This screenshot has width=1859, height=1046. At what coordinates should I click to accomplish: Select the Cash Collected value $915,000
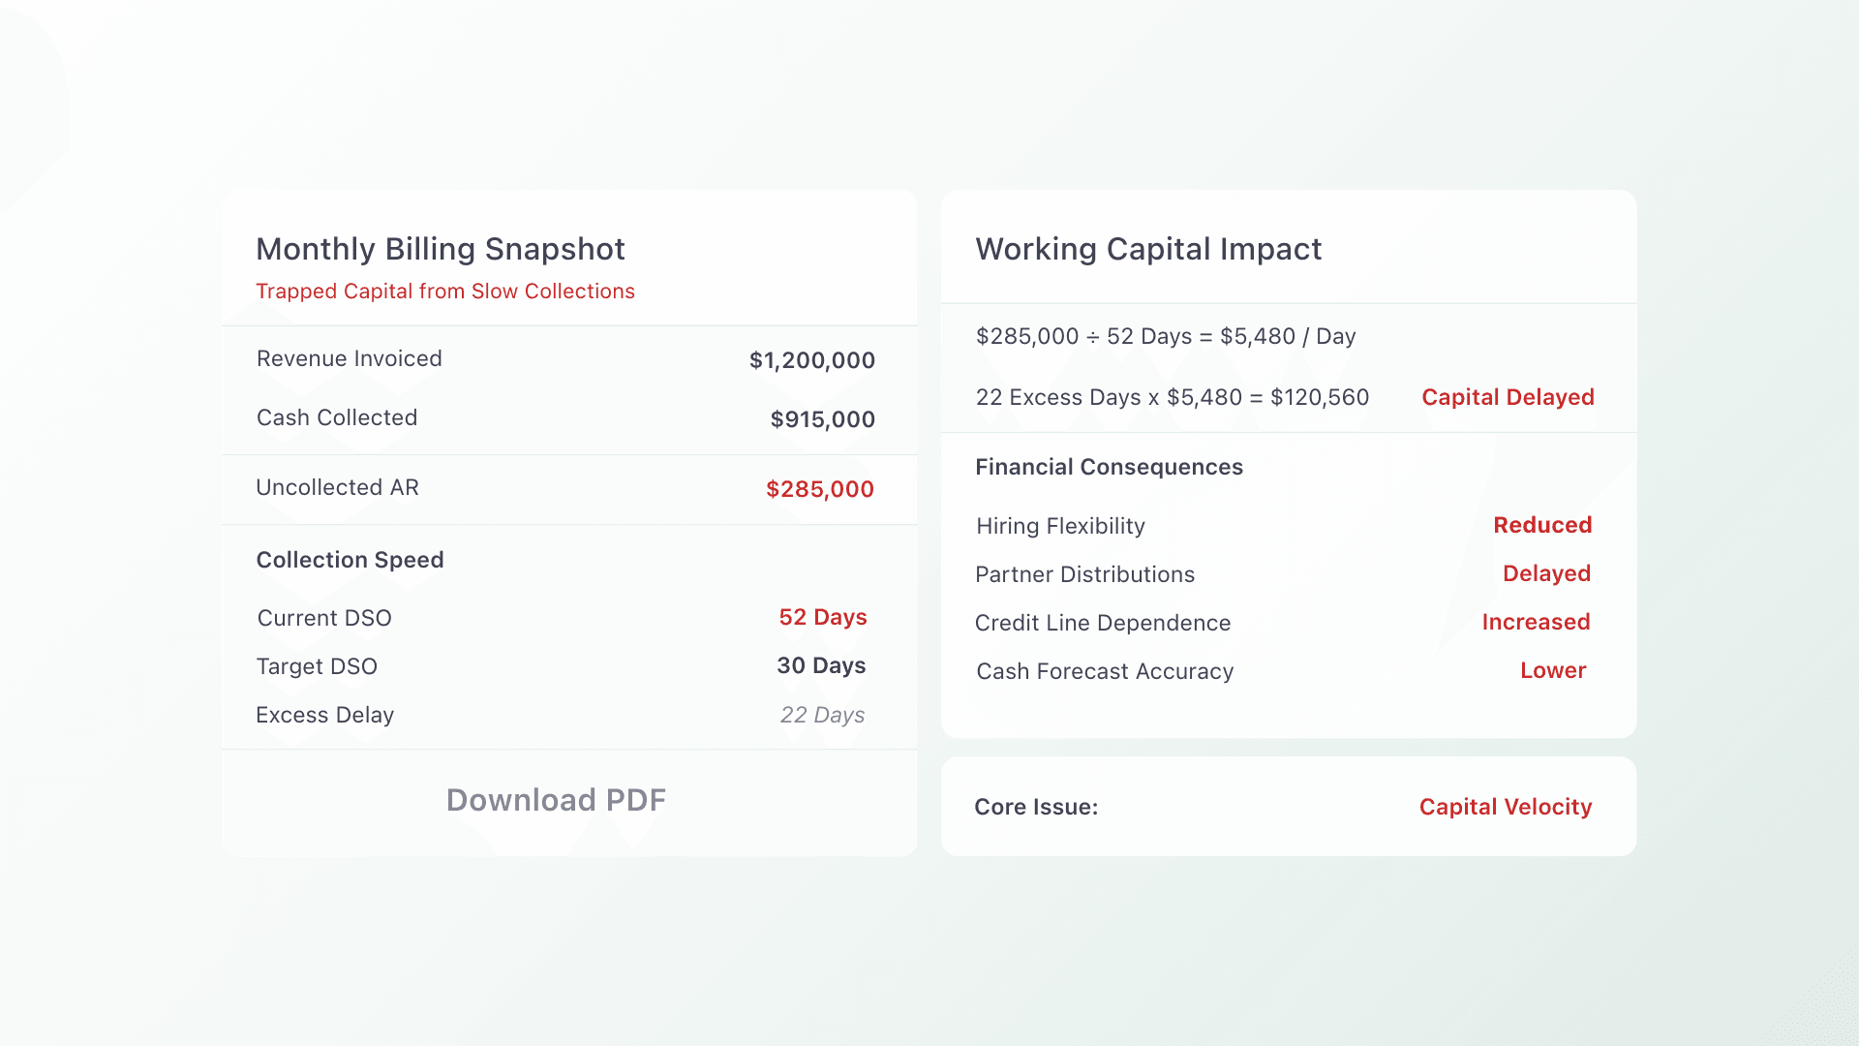(822, 419)
